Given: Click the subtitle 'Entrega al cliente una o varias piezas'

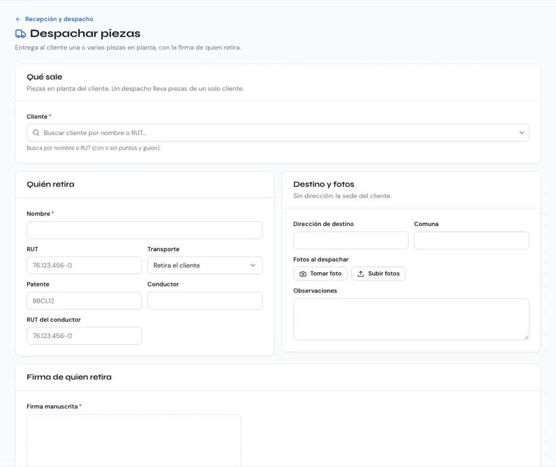Looking at the screenshot, I should pos(127,48).
